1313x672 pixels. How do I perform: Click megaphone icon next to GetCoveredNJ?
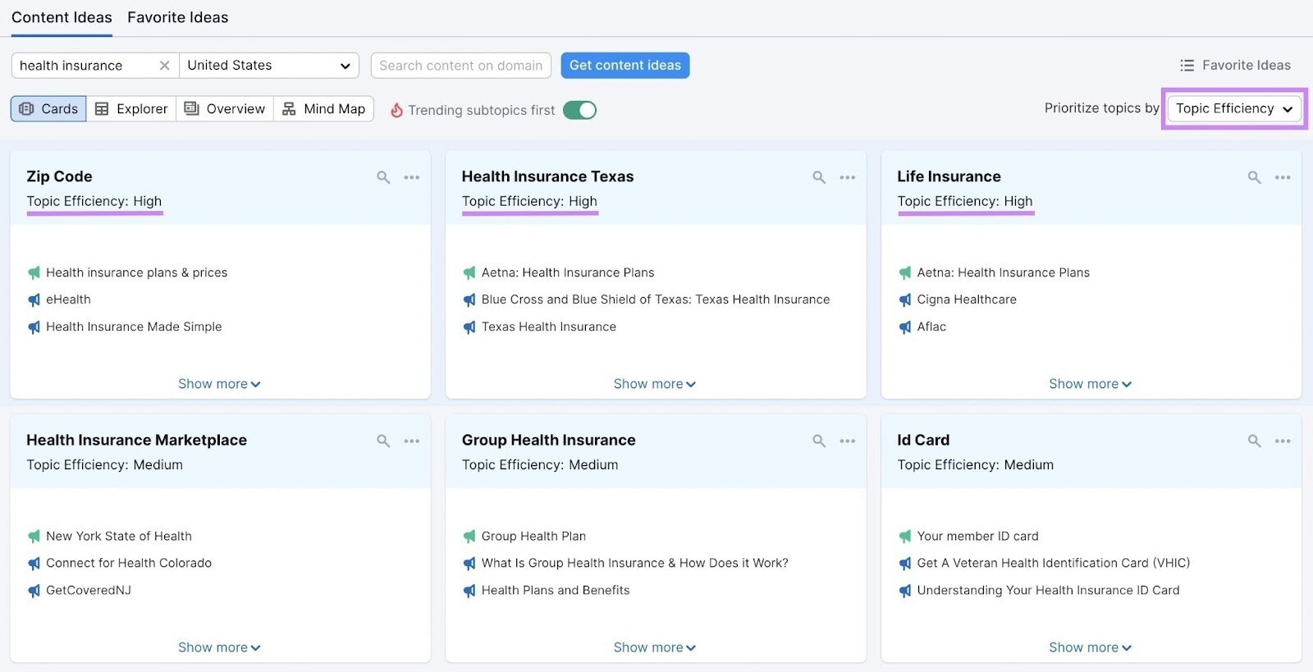pos(34,591)
